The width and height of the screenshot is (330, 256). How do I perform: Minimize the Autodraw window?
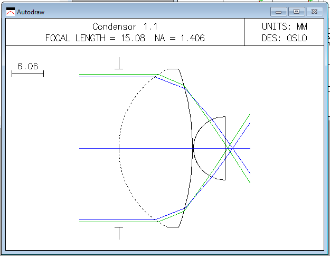click(278, 12)
